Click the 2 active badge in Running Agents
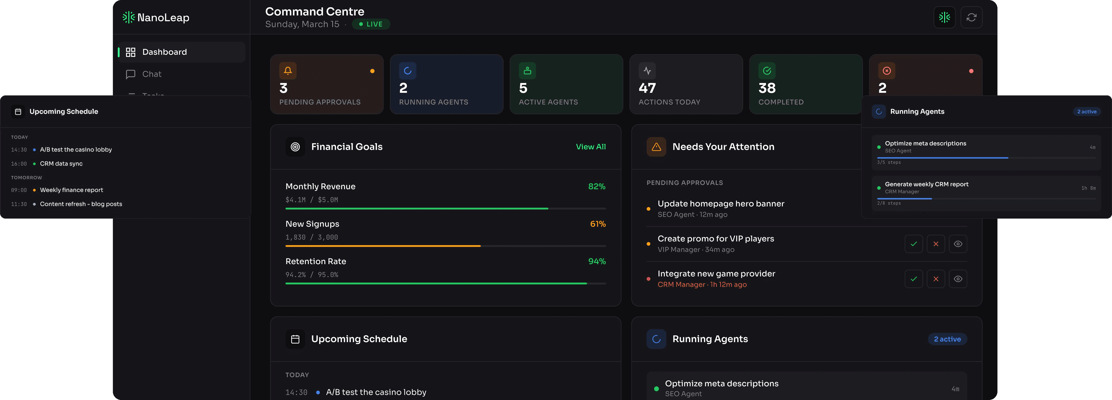The image size is (1112, 400). [x=947, y=339]
